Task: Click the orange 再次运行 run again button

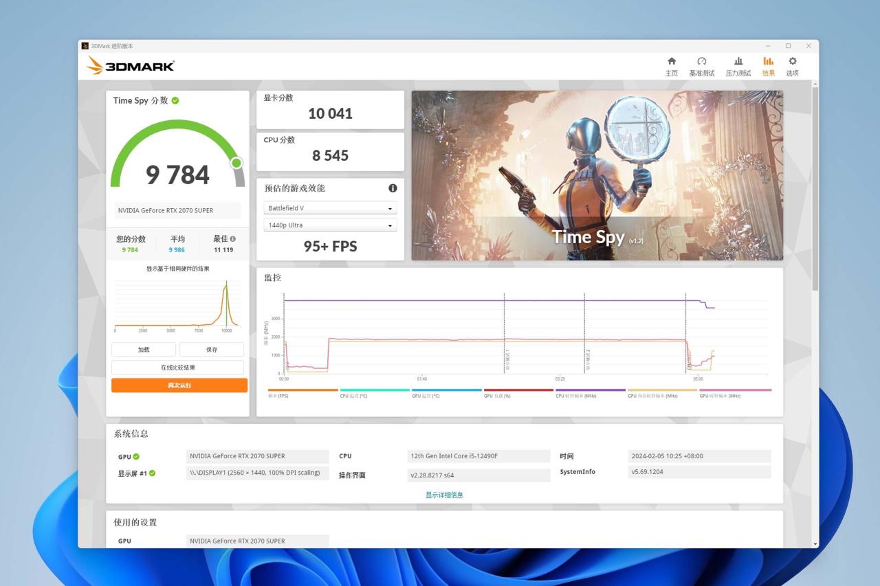Action: (179, 385)
